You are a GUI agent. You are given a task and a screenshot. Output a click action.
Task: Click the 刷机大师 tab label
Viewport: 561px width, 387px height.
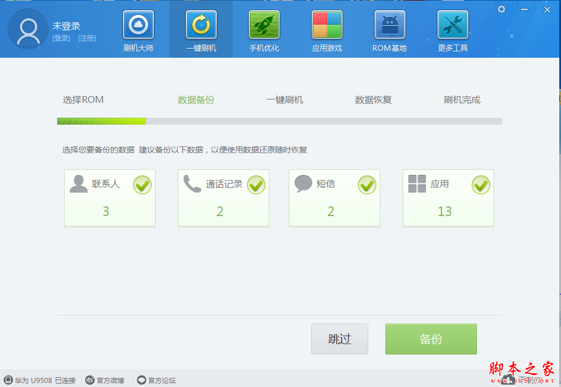click(x=138, y=48)
